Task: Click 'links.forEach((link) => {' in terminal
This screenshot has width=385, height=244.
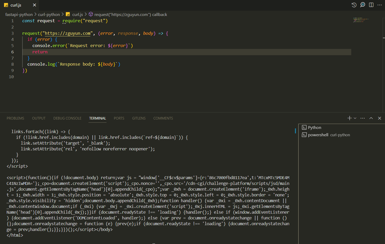Action: point(41,132)
